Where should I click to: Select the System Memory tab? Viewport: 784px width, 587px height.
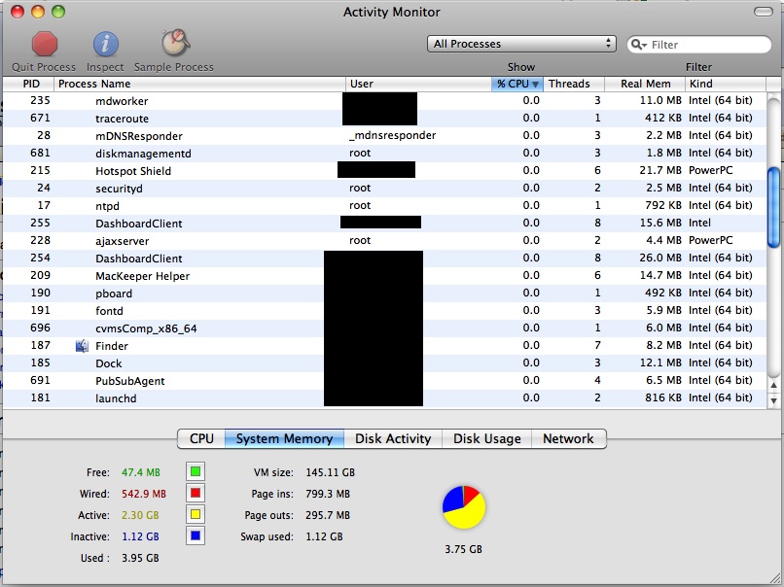(x=284, y=438)
